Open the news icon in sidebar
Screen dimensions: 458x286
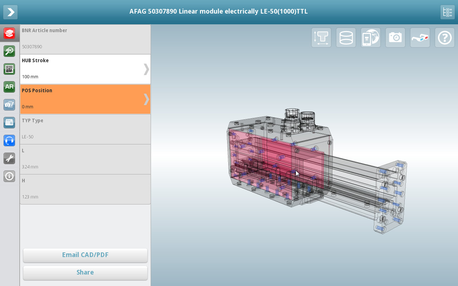click(9, 123)
